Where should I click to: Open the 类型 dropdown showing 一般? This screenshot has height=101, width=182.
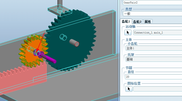coord(152,14)
